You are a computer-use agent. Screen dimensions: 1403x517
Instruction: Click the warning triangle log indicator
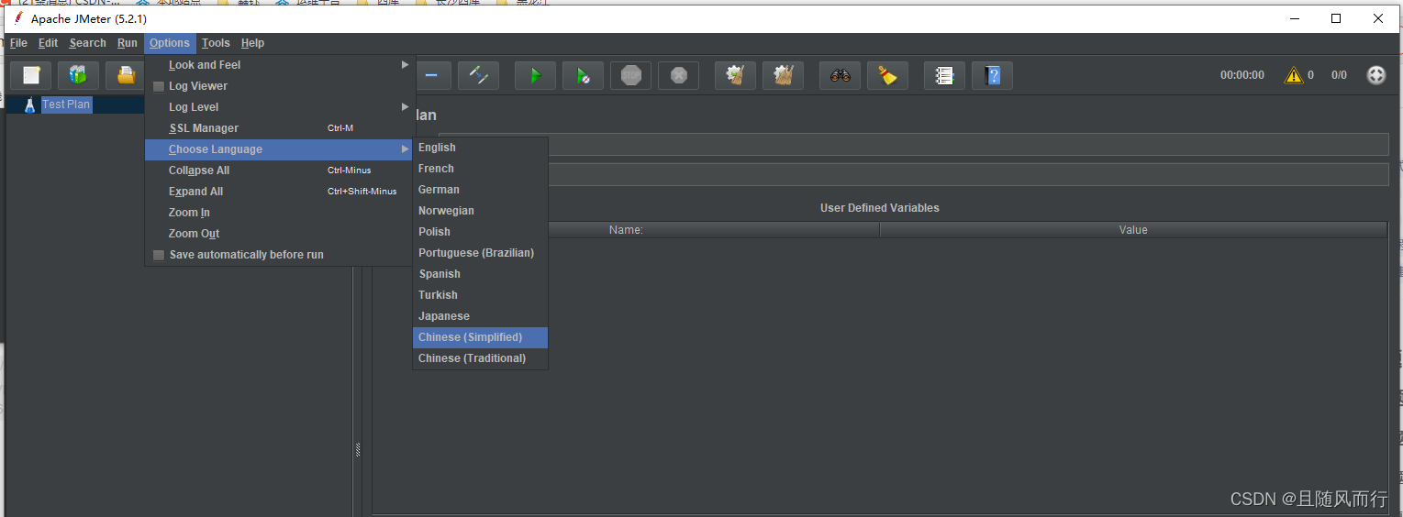1294,75
